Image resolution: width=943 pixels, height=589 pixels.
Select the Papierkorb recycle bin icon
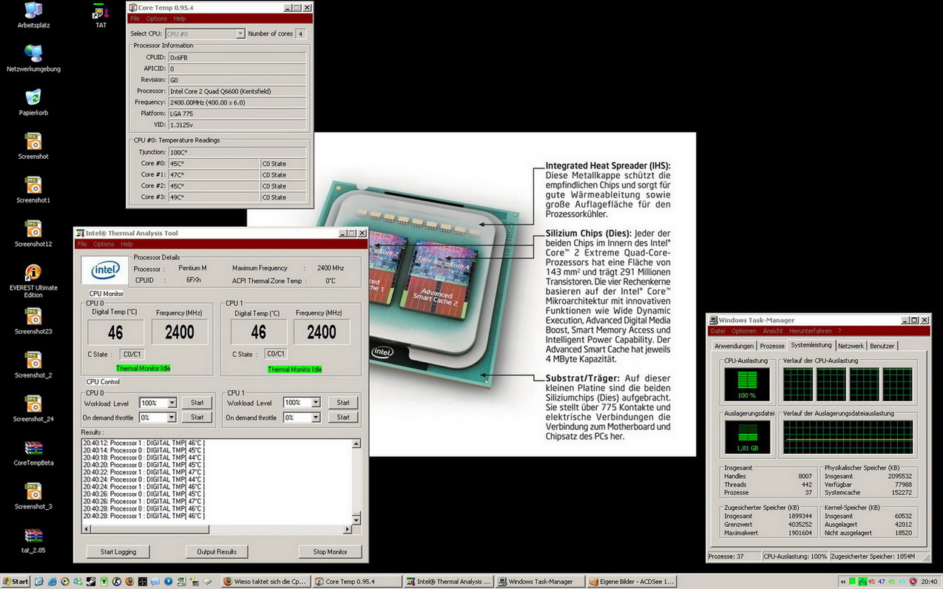(33, 102)
